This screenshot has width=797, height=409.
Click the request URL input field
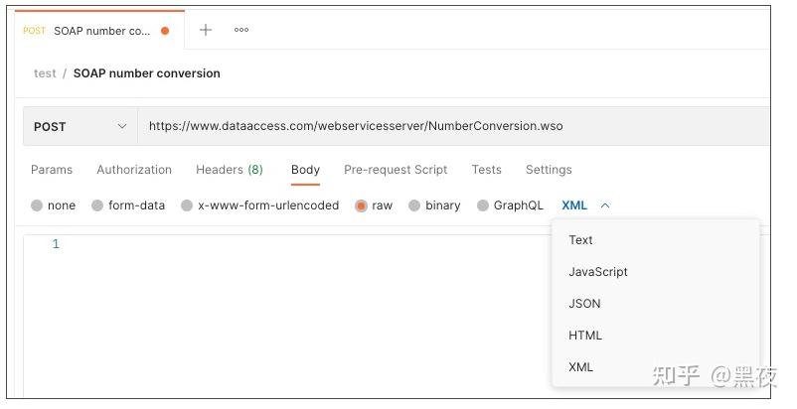click(x=447, y=126)
